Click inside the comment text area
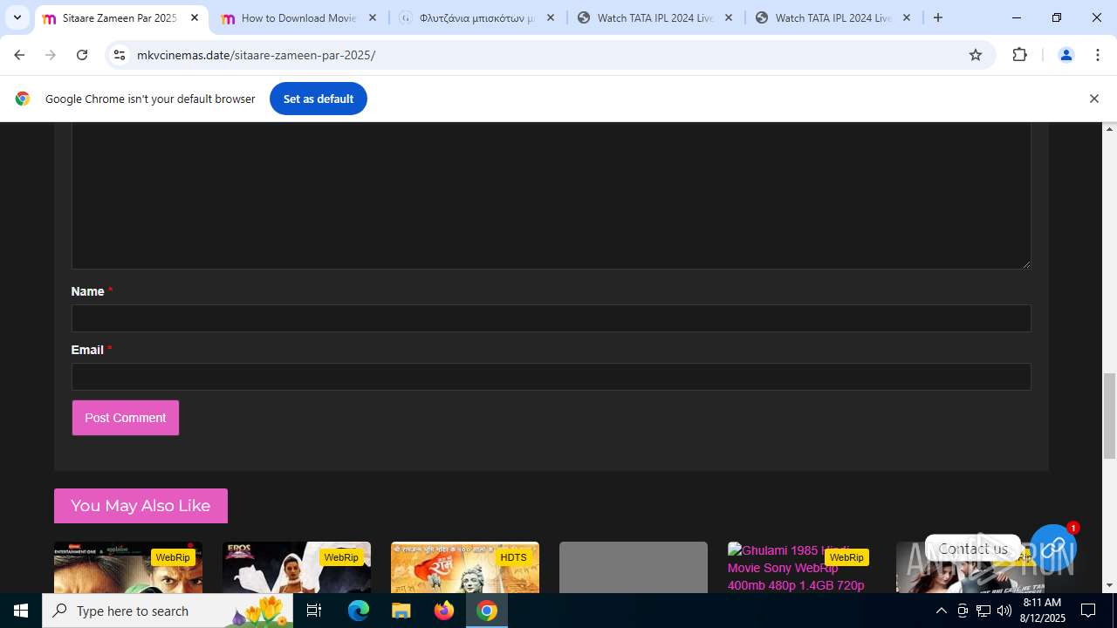1117x628 pixels. point(551,195)
